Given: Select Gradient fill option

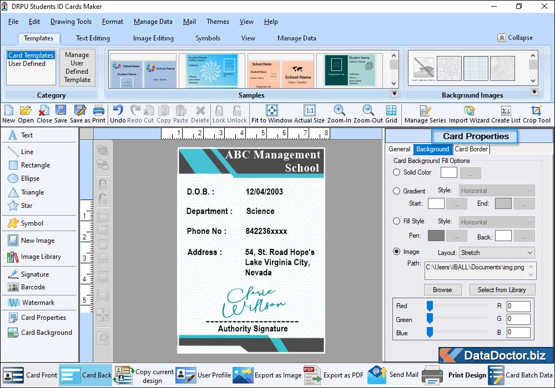Looking at the screenshot, I should click(x=396, y=191).
